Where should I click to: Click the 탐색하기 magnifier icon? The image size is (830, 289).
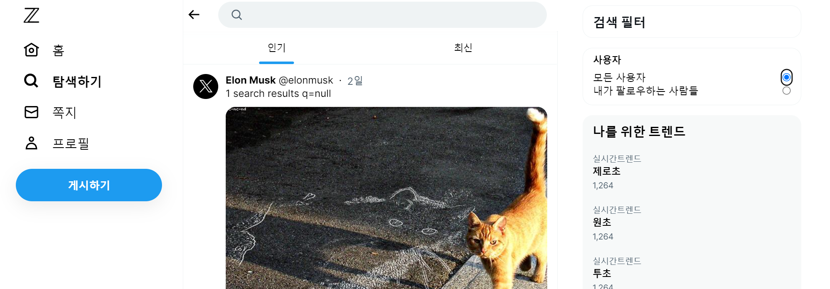tap(31, 81)
